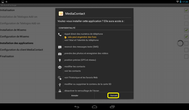The width and height of the screenshot is (189, 110).
Task: Click 'modifier ou supprimer le contenu de la carte SD'
Action: click(x=88, y=84)
